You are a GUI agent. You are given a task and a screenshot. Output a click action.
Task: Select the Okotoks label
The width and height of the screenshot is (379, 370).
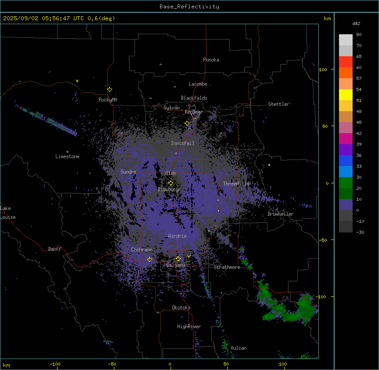181,308
